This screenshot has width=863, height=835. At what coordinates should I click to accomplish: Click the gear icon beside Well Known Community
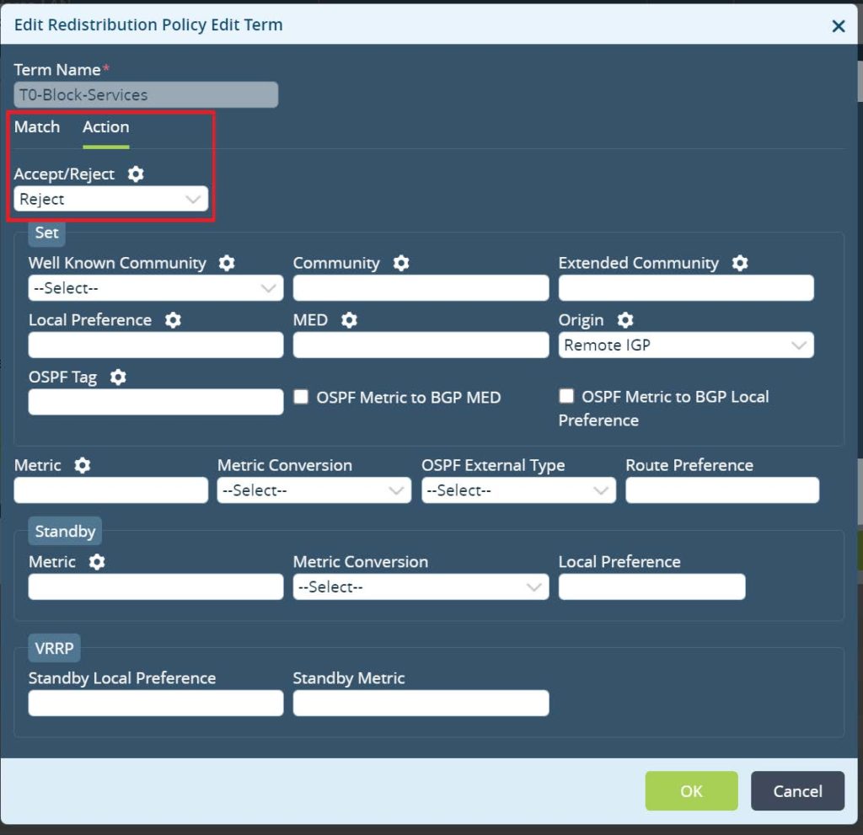(226, 263)
